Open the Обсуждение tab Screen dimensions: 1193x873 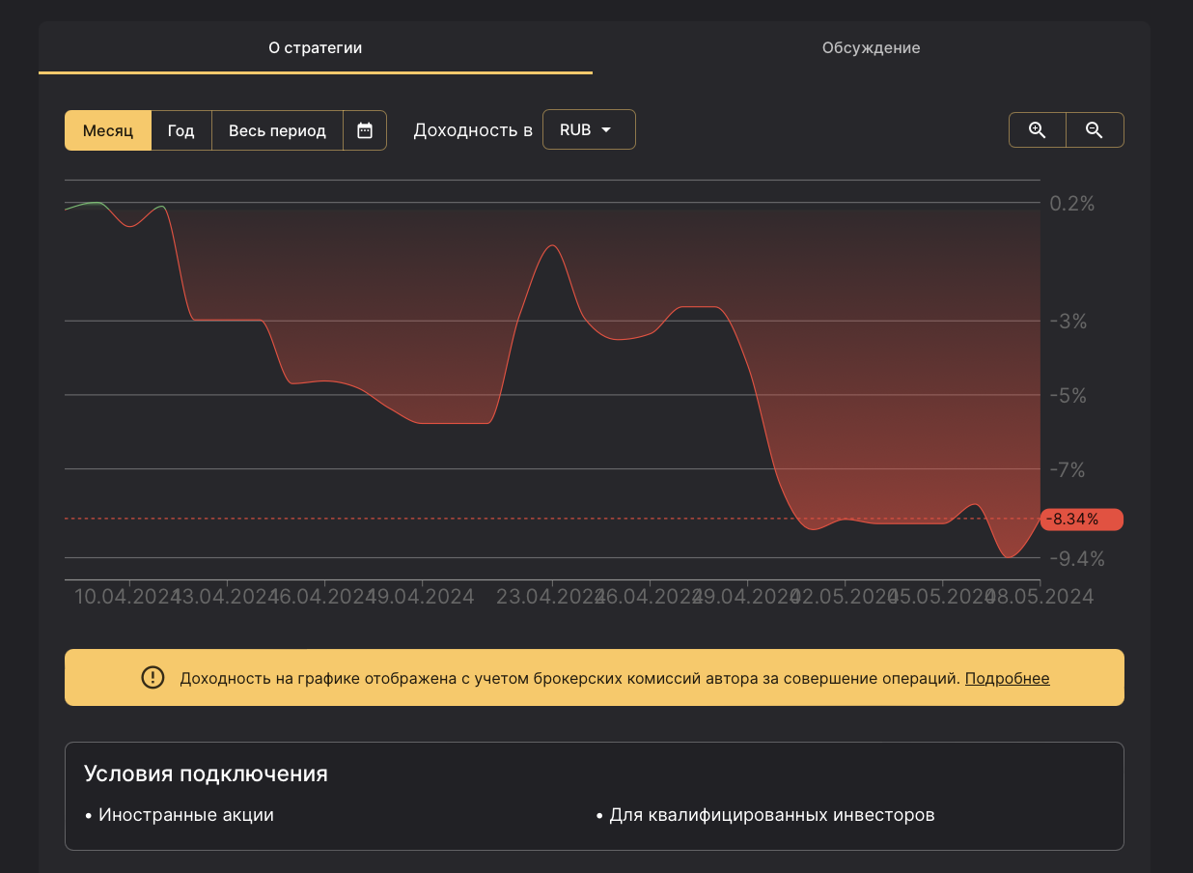pos(871,47)
